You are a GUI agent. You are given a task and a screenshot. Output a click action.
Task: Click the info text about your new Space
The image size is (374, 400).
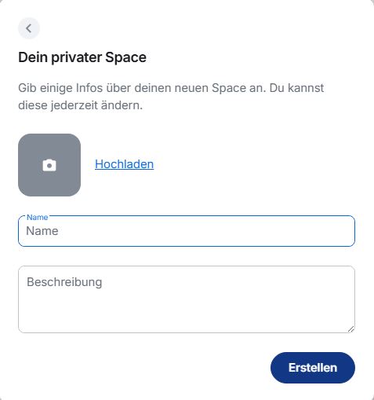point(171,97)
